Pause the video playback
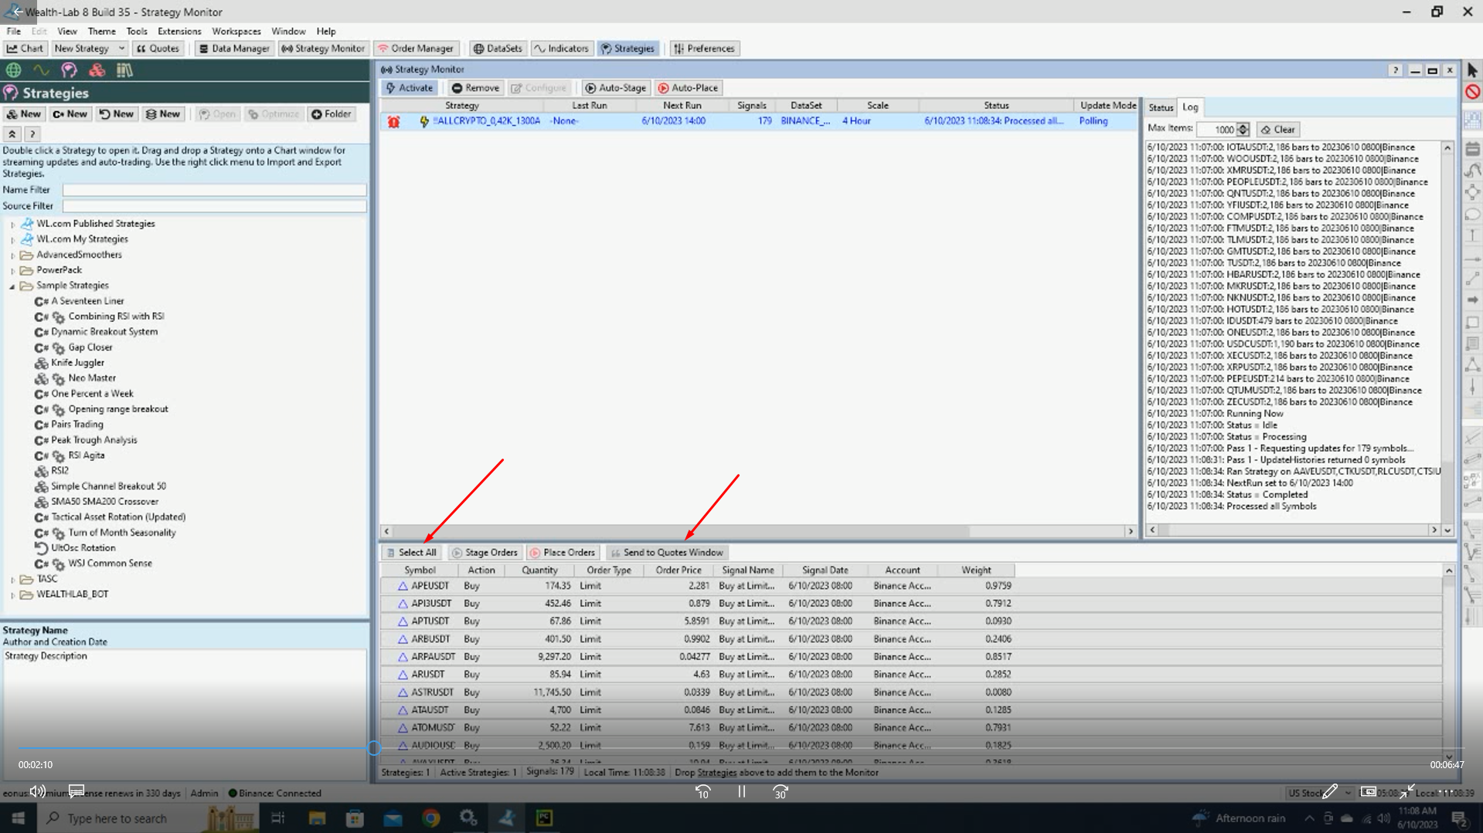This screenshot has height=833, width=1483. (x=741, y=791)
